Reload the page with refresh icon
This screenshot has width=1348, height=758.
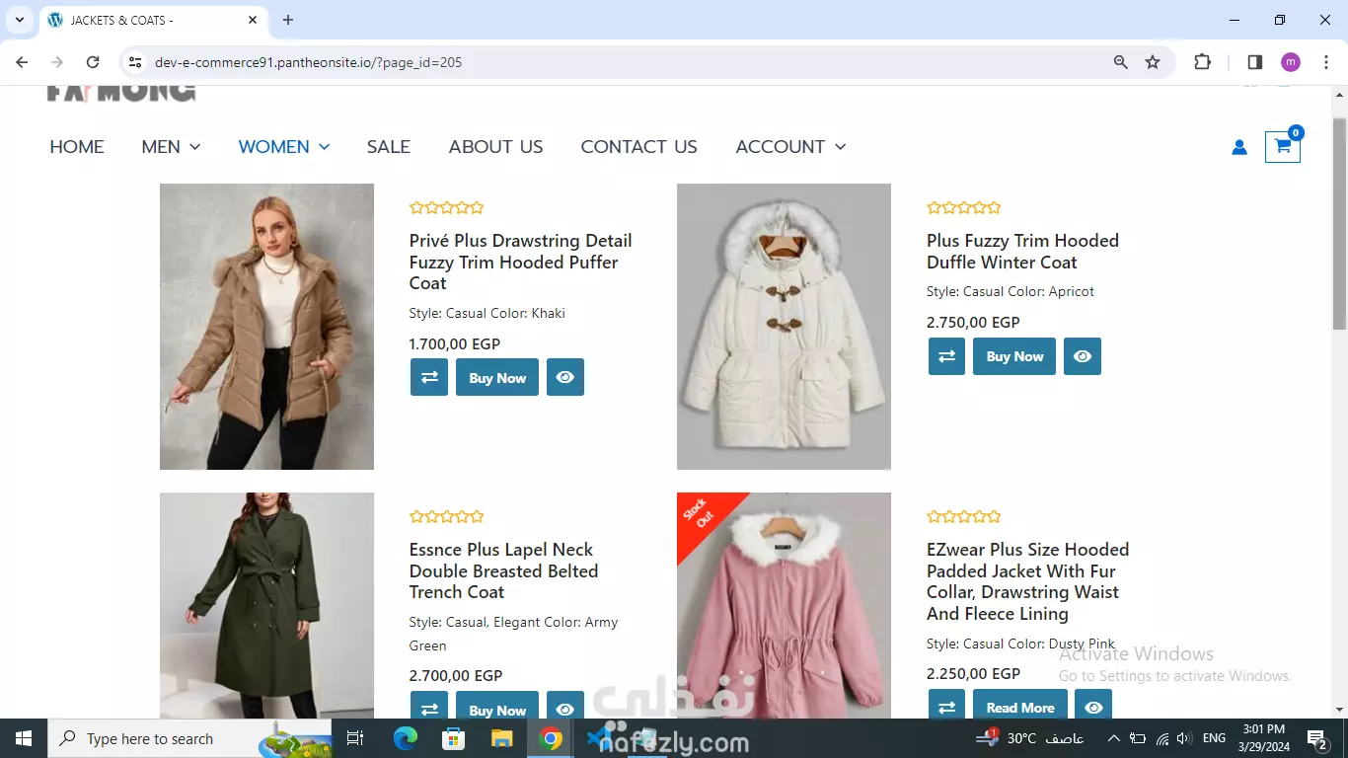click(93, 62)
